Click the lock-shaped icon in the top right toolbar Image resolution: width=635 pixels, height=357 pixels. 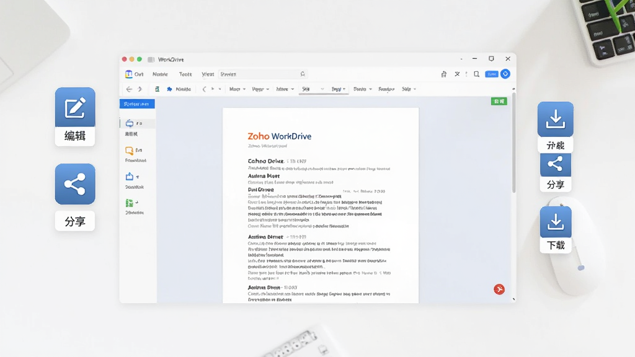tap(444, 74)
